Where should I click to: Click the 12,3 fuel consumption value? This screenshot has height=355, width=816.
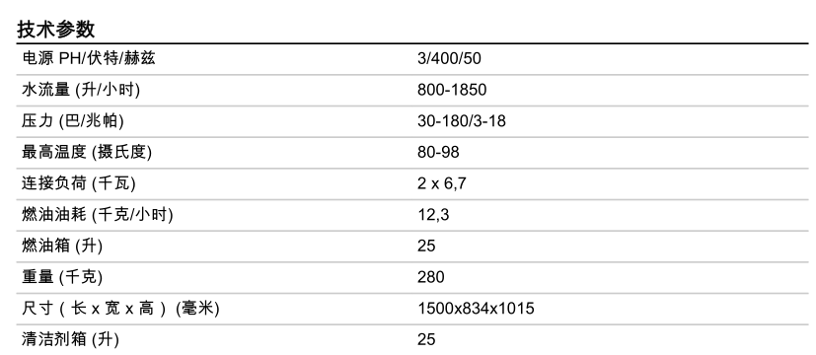click(x=433, y=214)
